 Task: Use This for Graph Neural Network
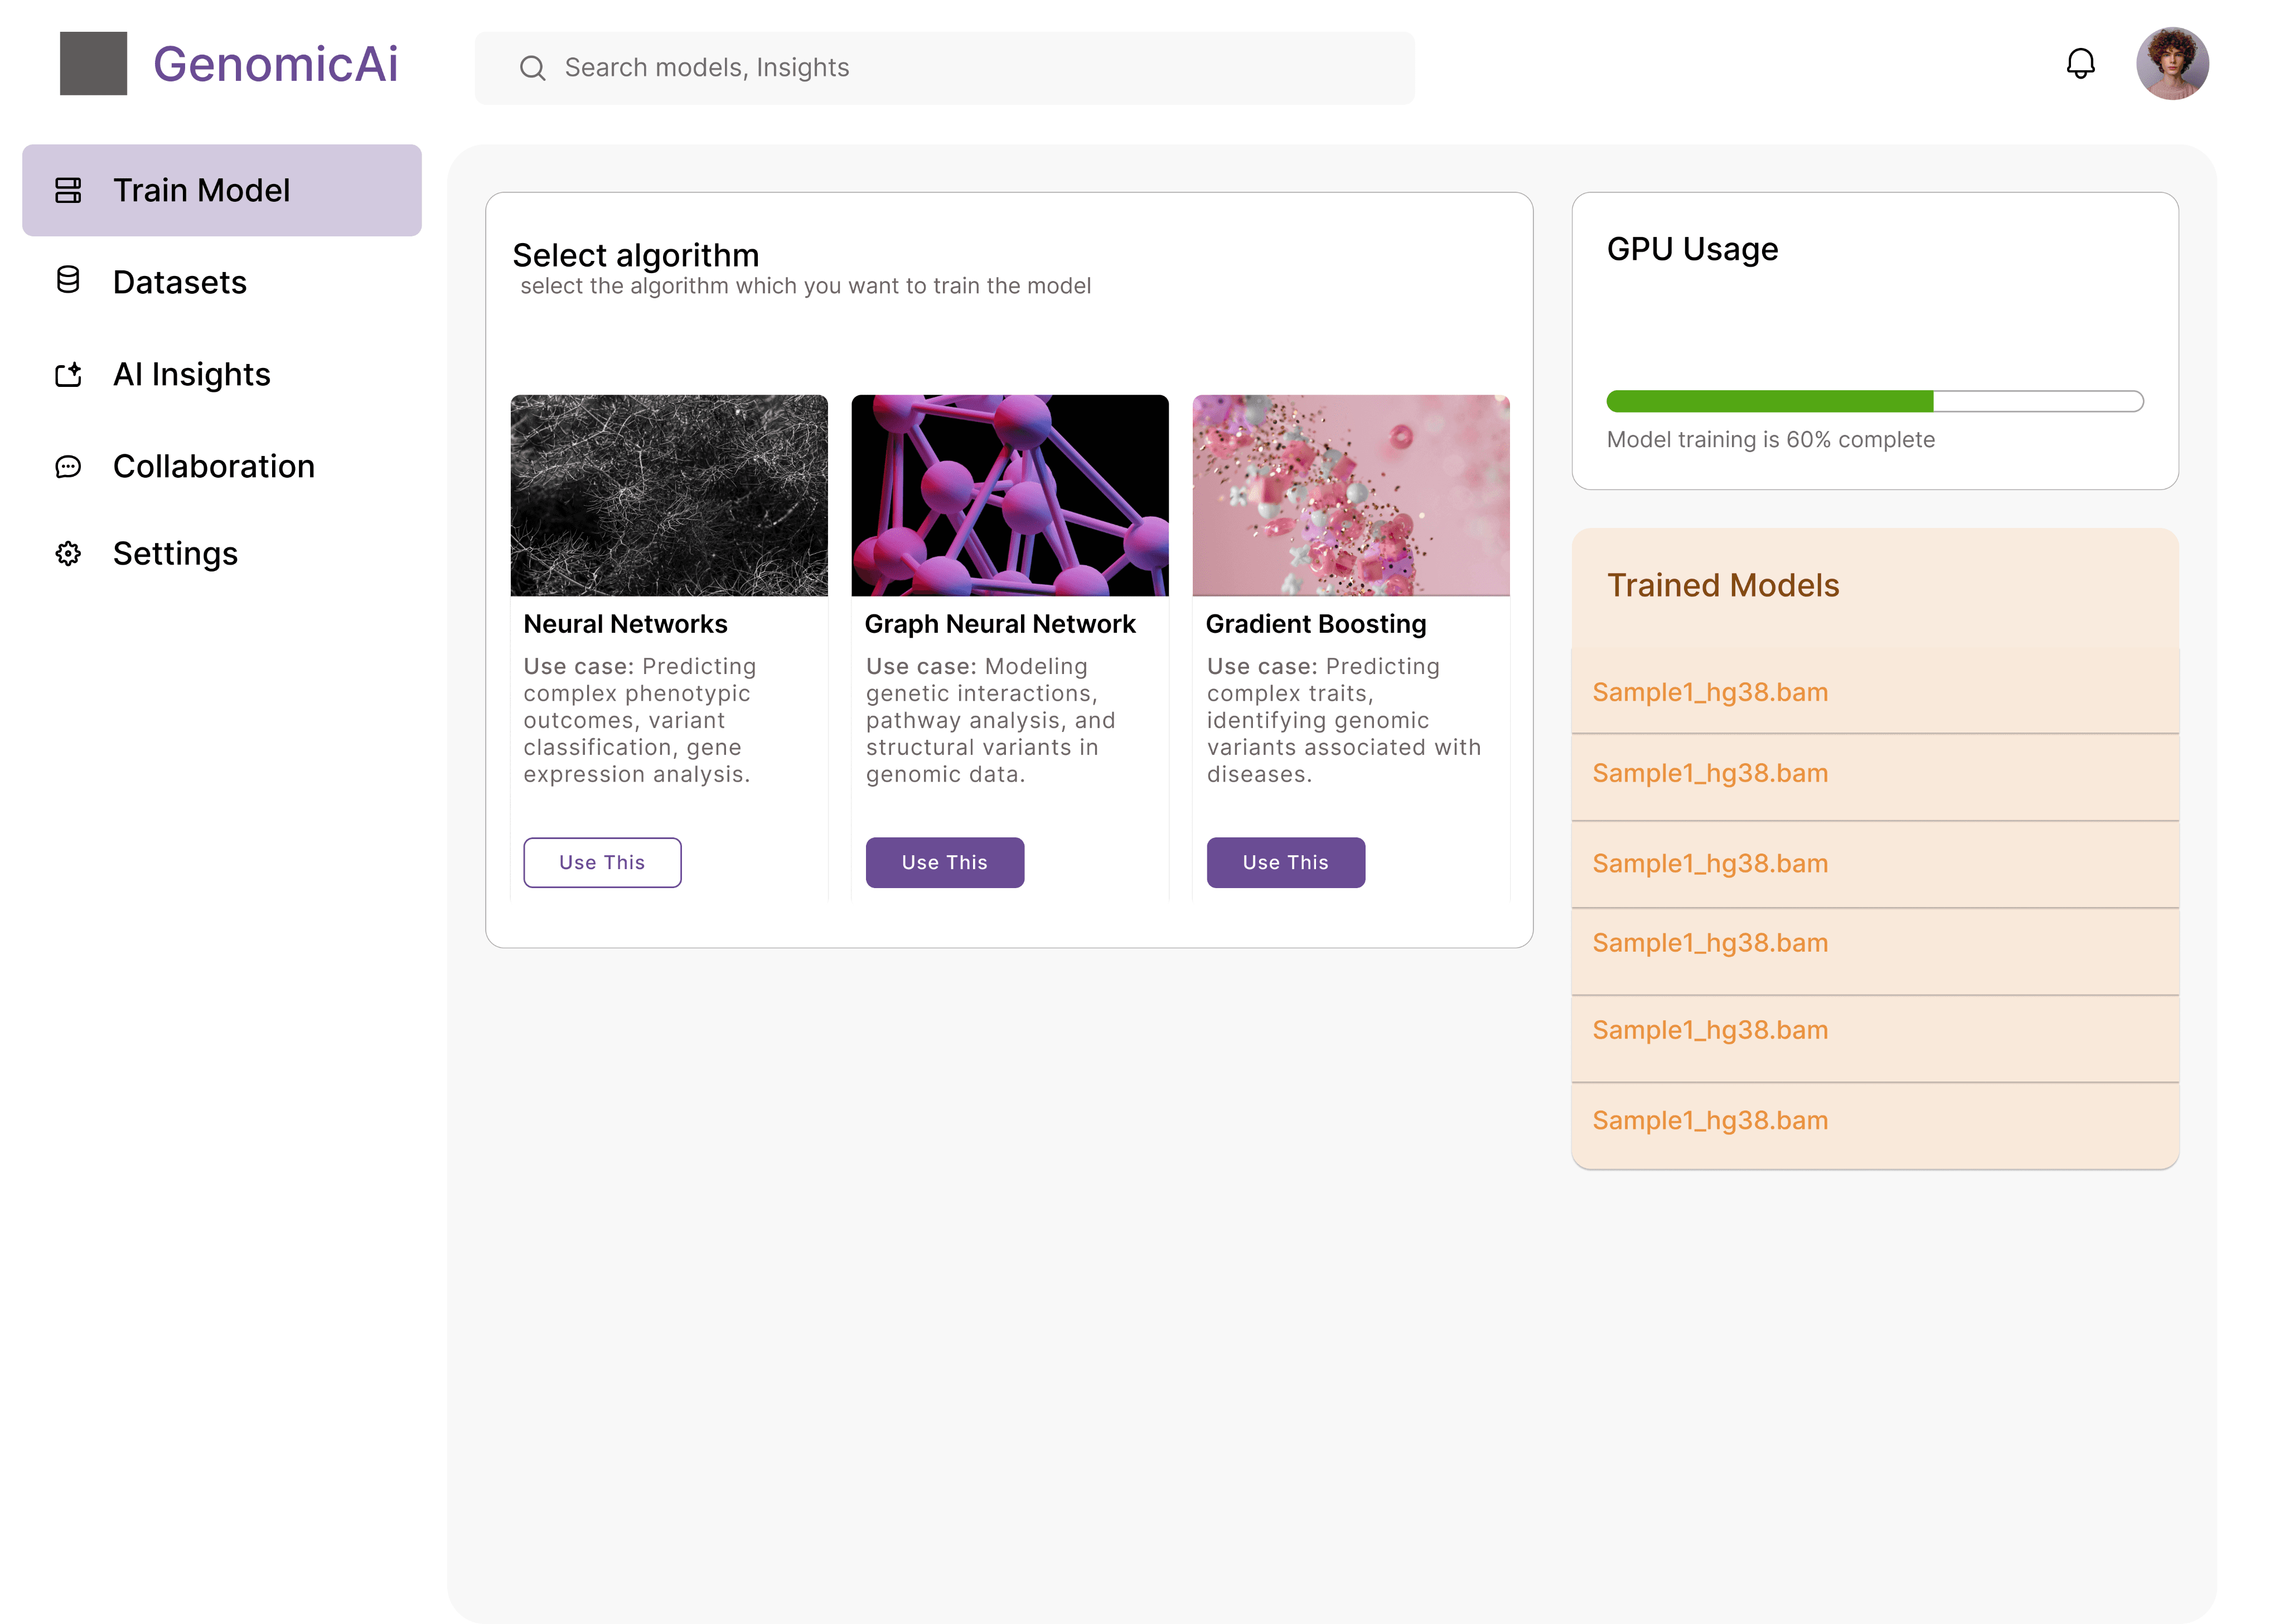(944, 862)
